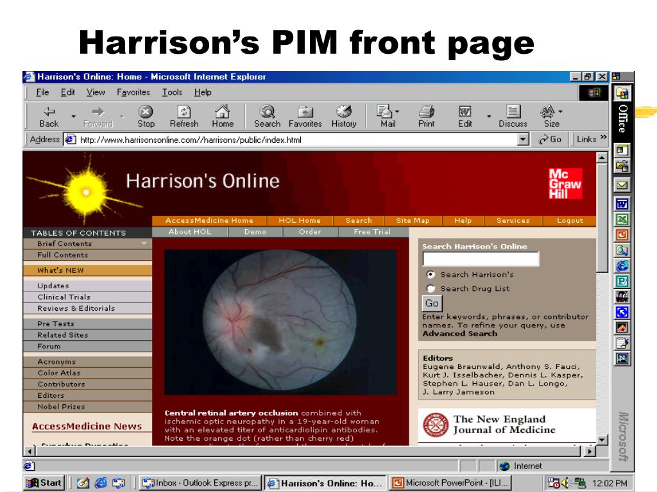Open the address bar dropdown arrow
This screenshot has height=492, width=657.
[522, 139]
